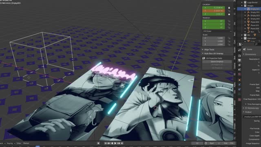Click the Location Y value field

click(214, 11)
